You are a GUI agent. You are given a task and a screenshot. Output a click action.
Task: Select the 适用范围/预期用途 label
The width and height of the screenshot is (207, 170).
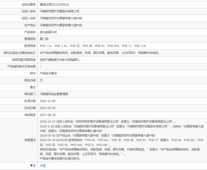(24, 60)
